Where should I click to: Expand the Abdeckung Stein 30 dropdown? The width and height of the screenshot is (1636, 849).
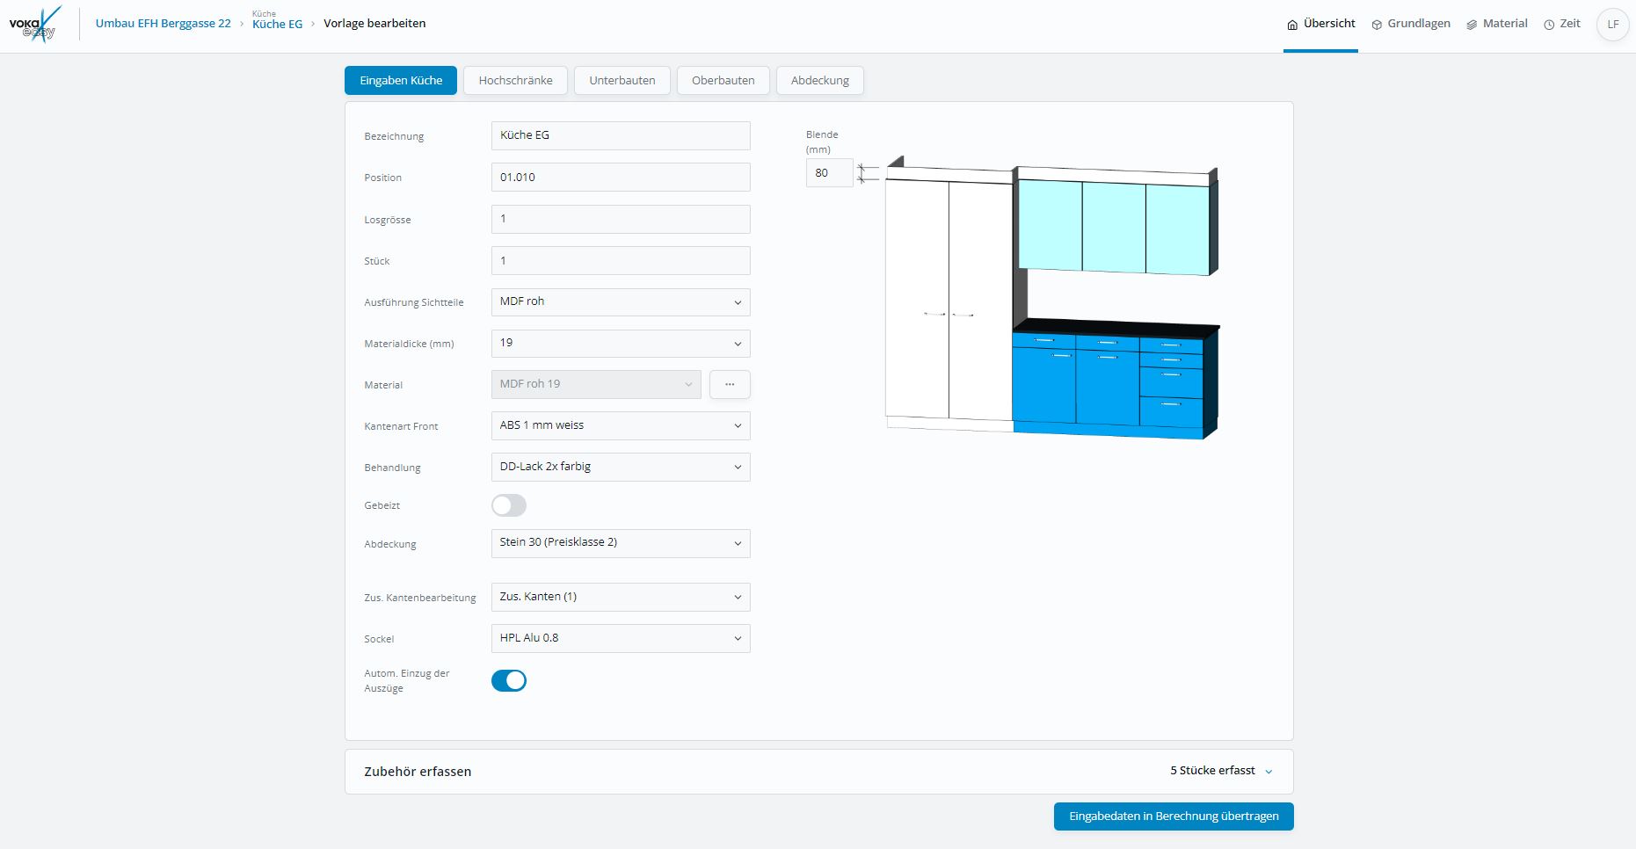(620, 543)
